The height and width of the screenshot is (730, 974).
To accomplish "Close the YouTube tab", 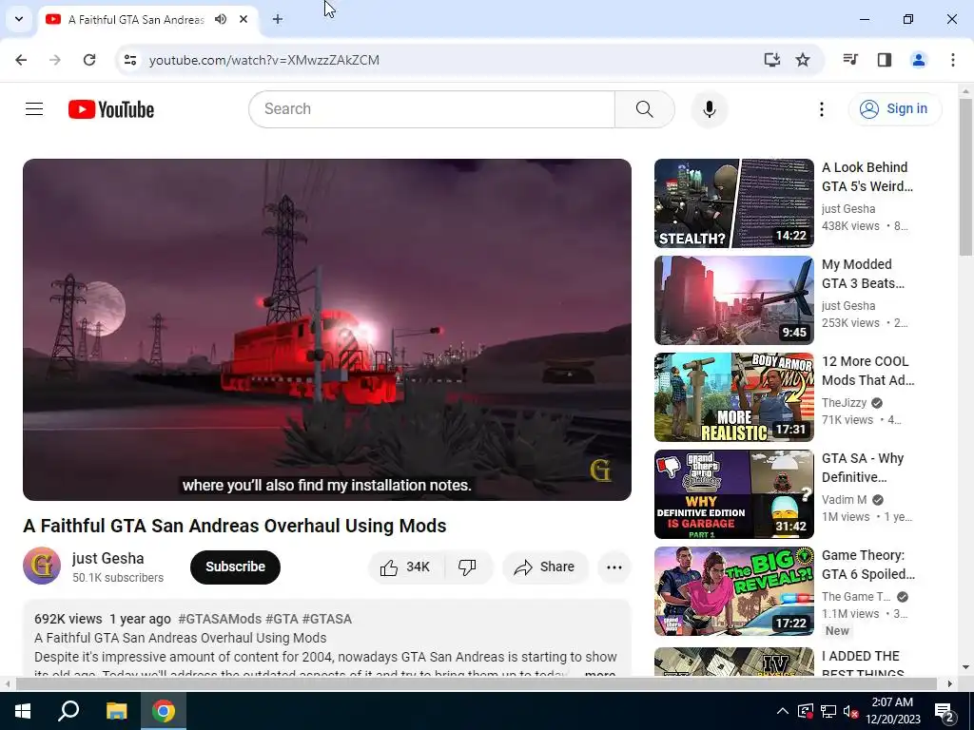I will click(x=243, y=19).
